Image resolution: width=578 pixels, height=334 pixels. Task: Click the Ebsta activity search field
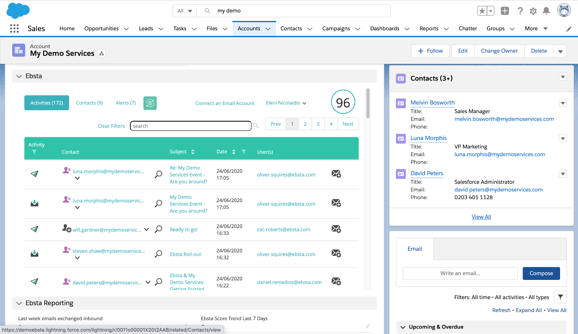[x=191, y=126]
